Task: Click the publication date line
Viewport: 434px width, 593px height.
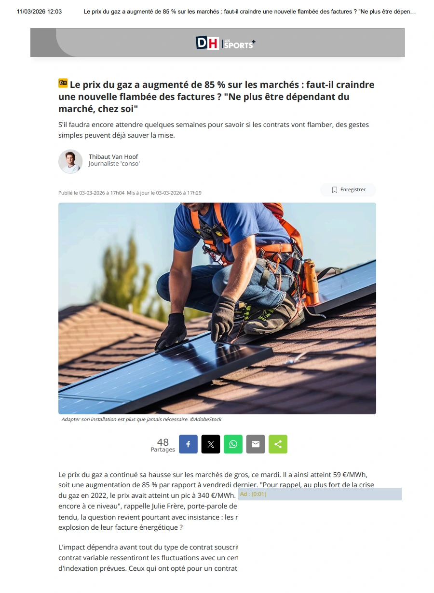Action: click(x=130, y=193)
